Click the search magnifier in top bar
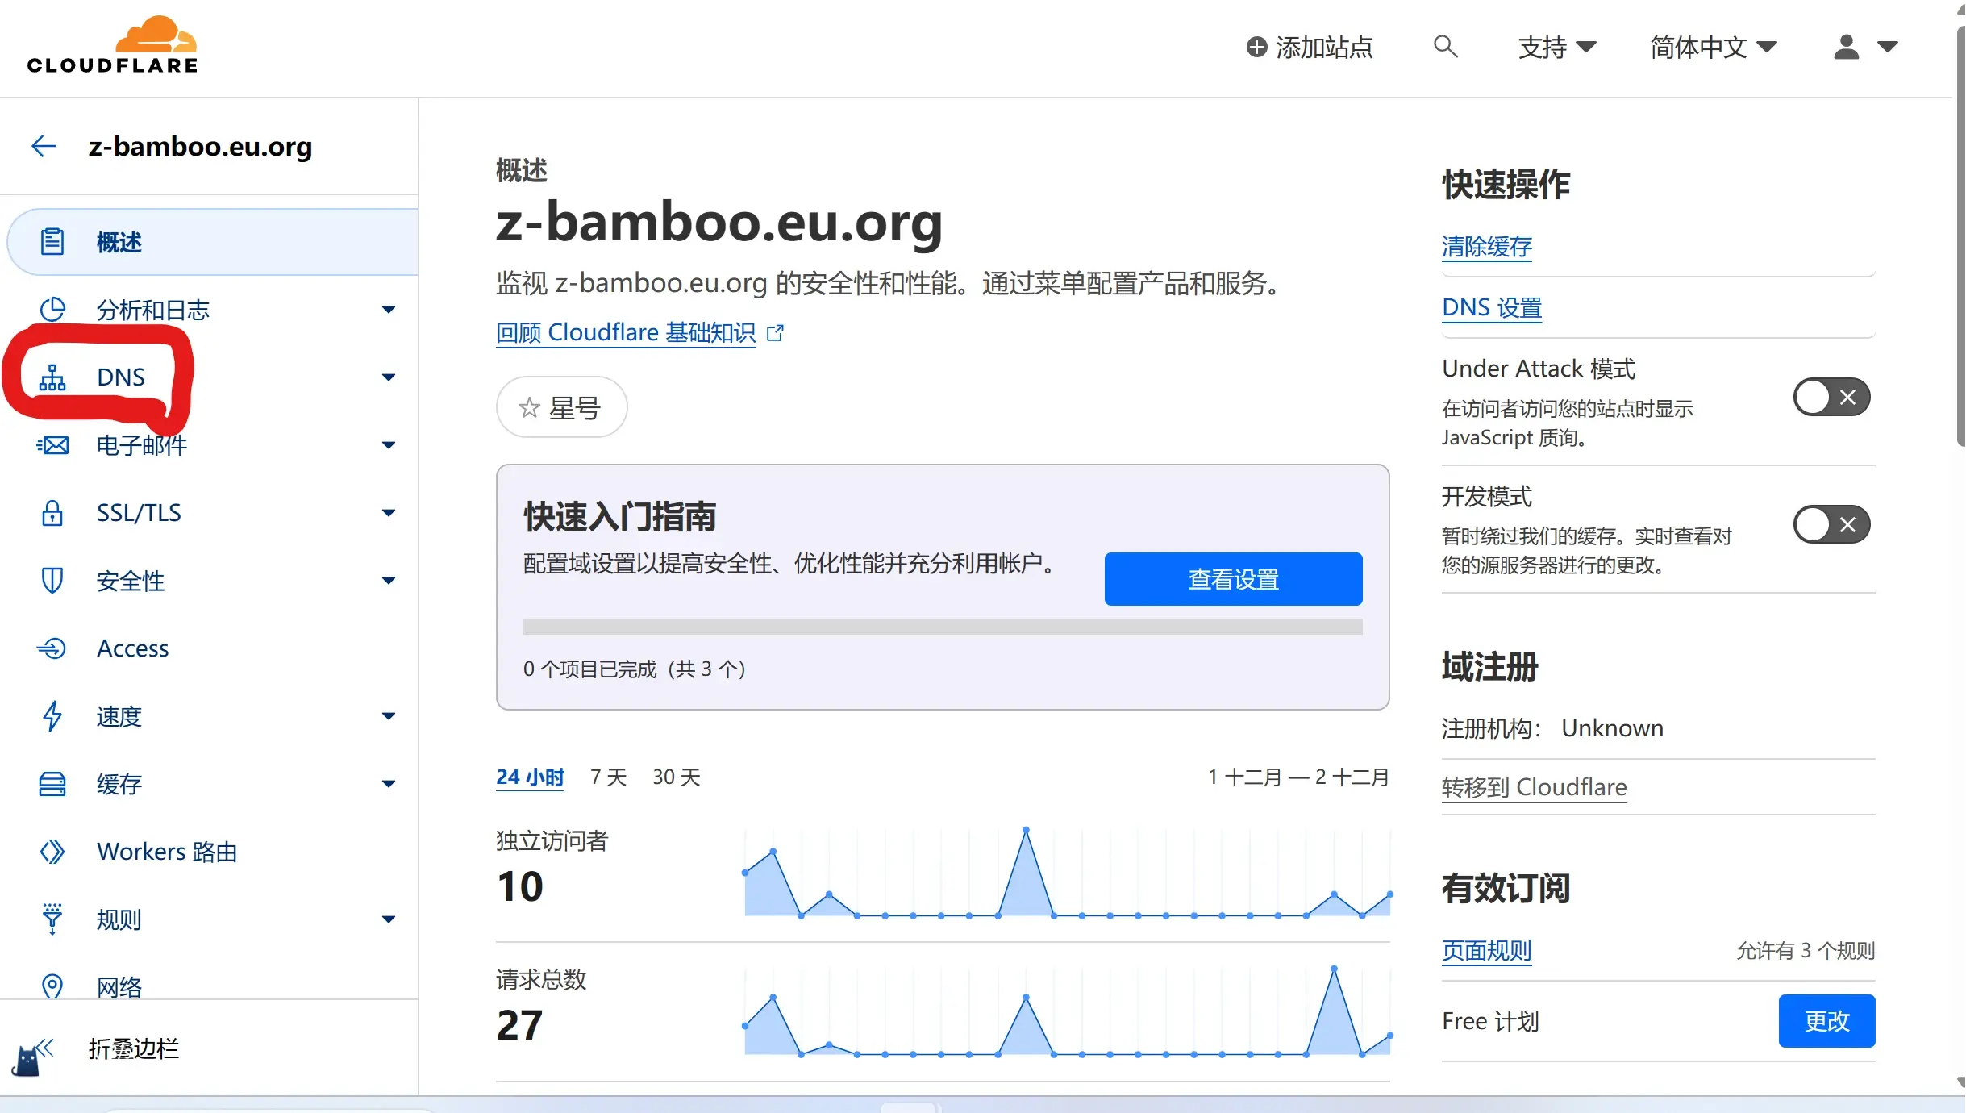 (x=1445, y=46)
